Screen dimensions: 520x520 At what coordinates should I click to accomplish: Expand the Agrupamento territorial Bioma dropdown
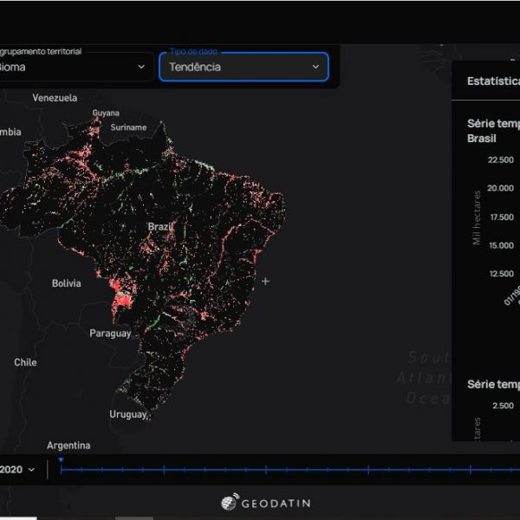coord(74,67)
